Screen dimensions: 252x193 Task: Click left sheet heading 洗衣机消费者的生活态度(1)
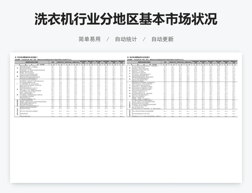point(26,57)
